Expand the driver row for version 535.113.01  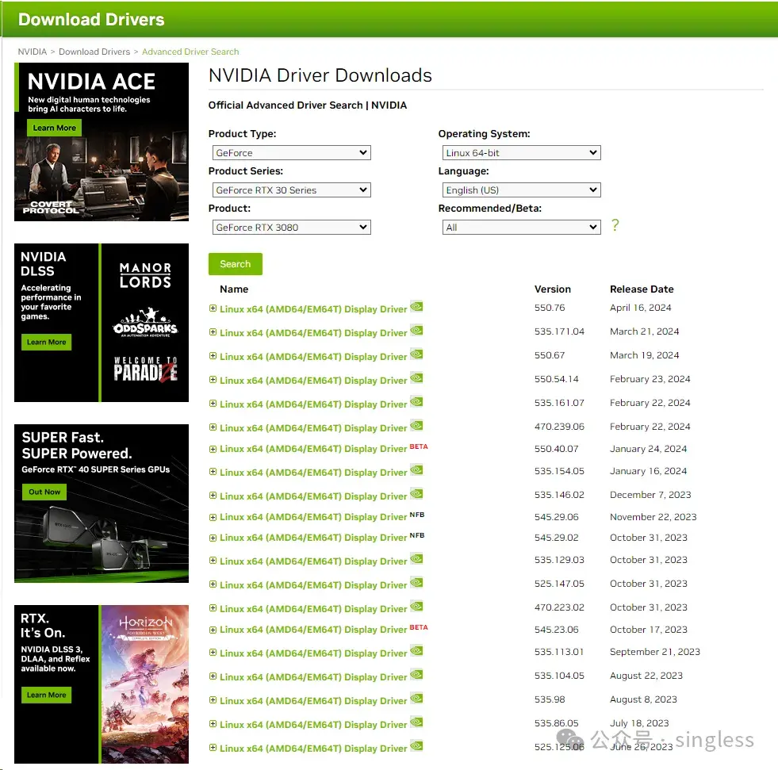coord(213,653)
